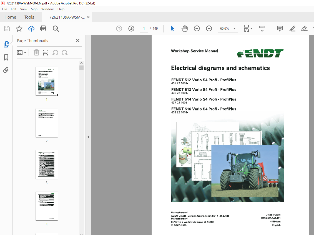Screen dimensions: 314x235
Task: Click the page number input field
Action: 144,29
